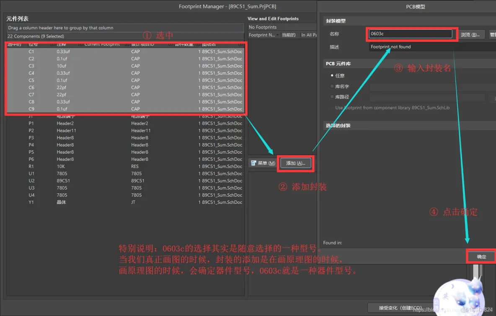This screenshot has height=316, width=496.
Task: Click the Found in: label
Action: (x=333, y=243)
